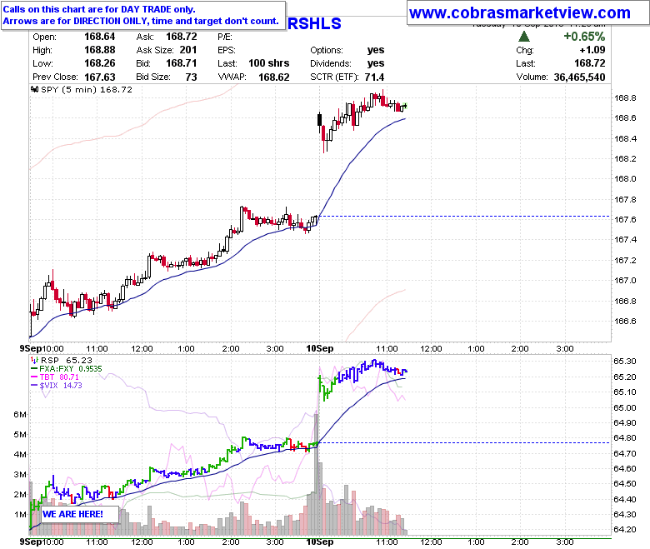The height and width of the screenshot is (549, 650).
Task: Click the High value 168.88
Action: [99, 50]
